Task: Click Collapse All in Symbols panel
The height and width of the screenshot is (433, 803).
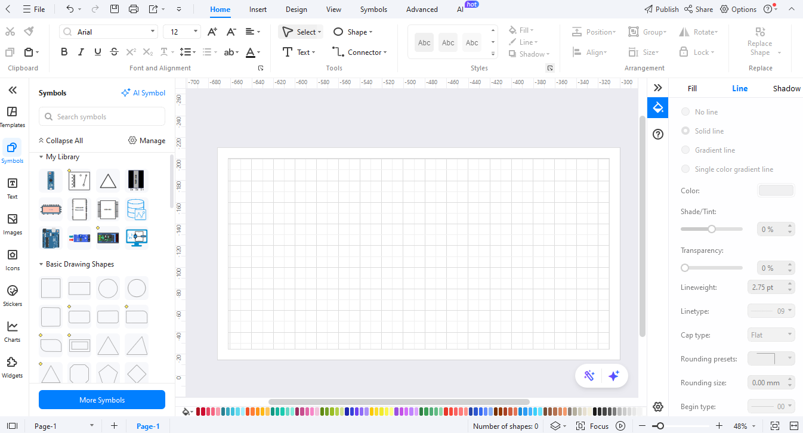Action: pyautogui.click(x=60, y=140)
